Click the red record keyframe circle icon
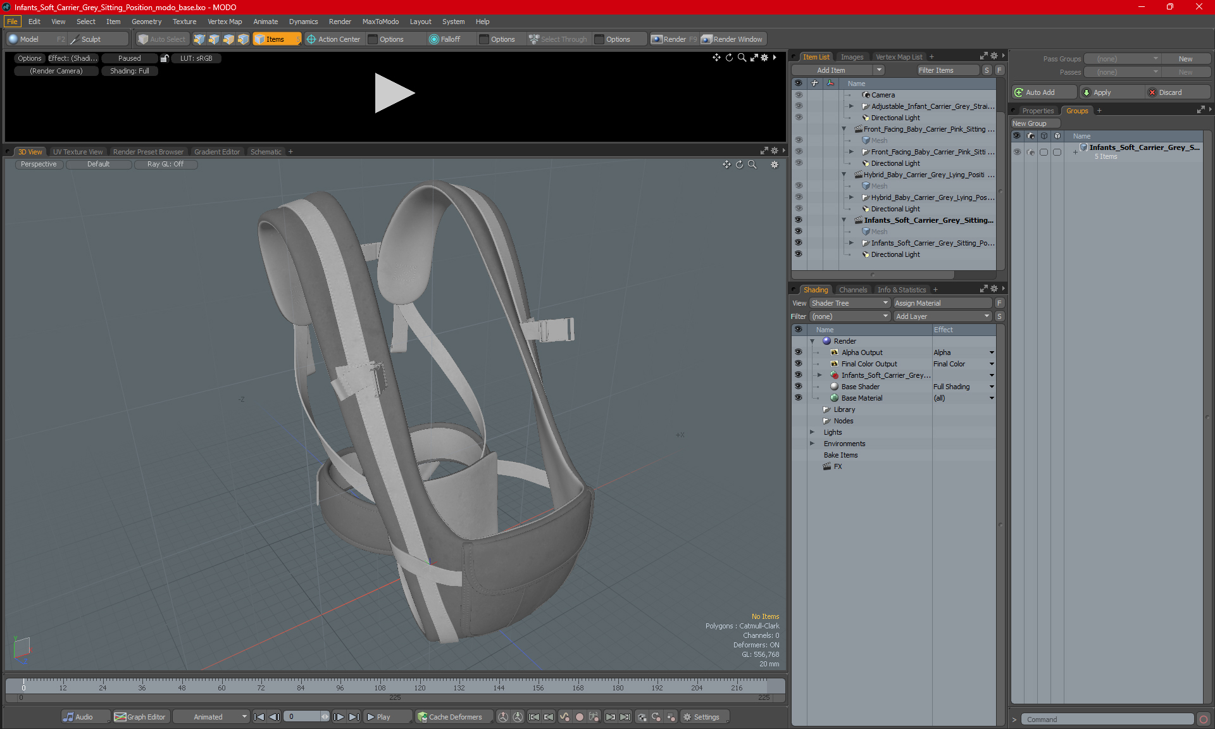 pyautogui.click(x=579, y=717)
